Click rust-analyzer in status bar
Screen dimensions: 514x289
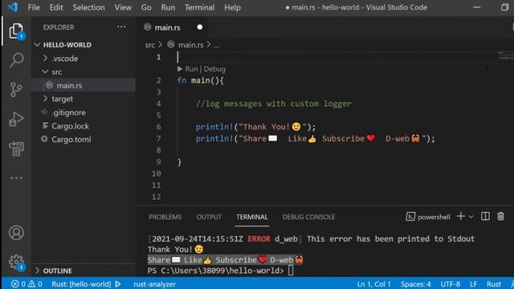pyautogui.click(x=154, y=283)
